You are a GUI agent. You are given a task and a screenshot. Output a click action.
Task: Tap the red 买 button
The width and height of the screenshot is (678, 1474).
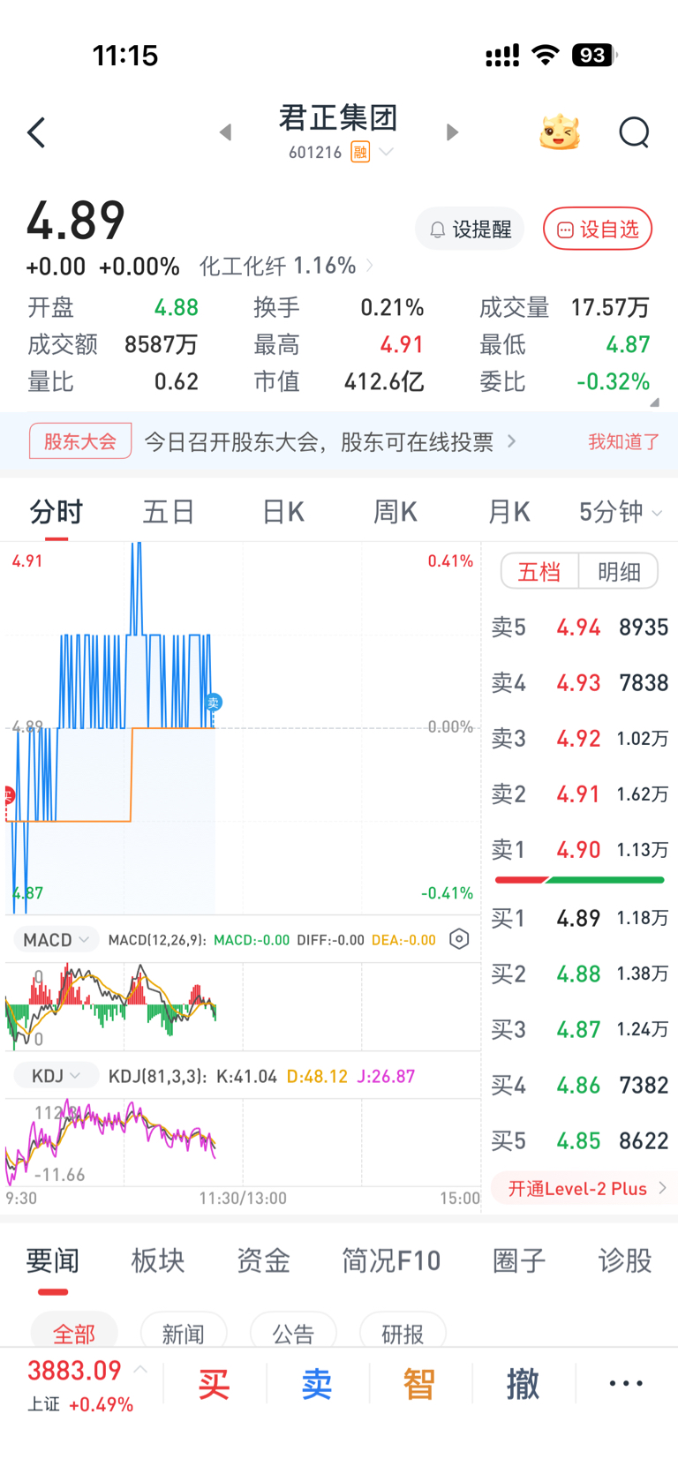coord(214,1384)
